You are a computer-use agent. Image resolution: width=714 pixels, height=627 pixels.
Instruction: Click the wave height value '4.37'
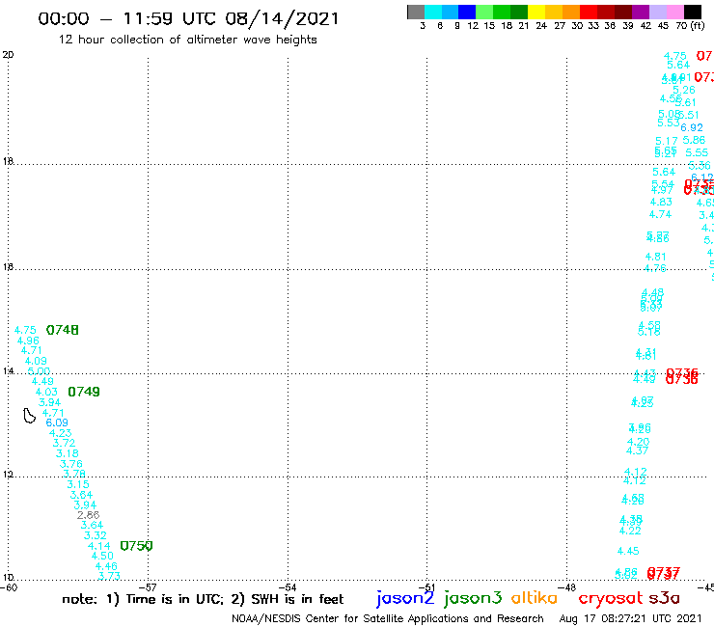point(637,450)
